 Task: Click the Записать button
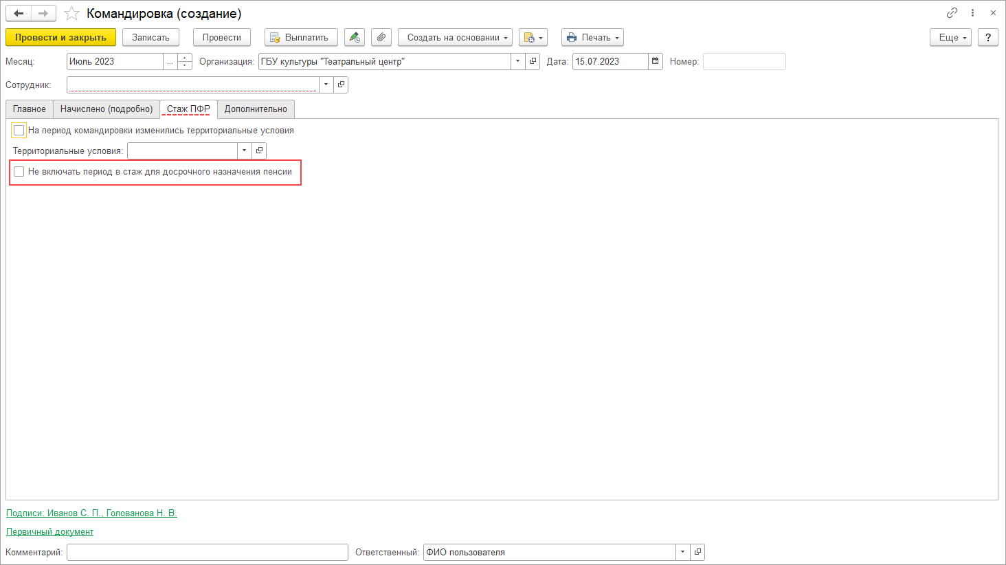tap(150, 37)
